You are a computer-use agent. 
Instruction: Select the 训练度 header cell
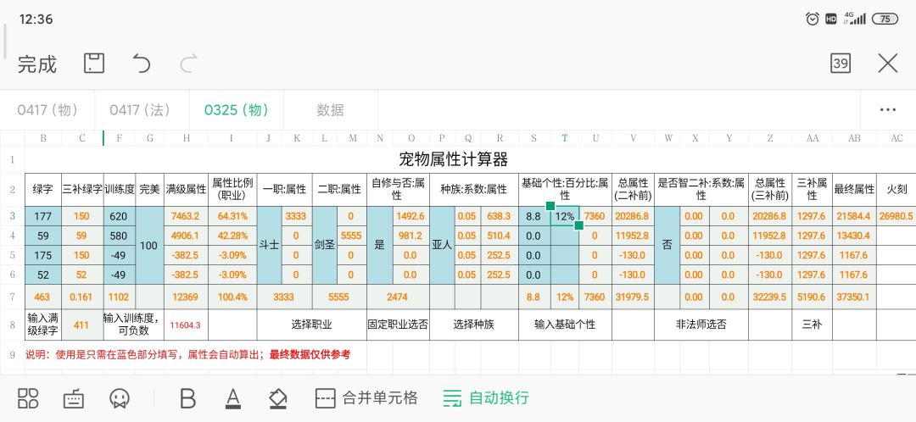pyautogui.click(x=119, y=189)
